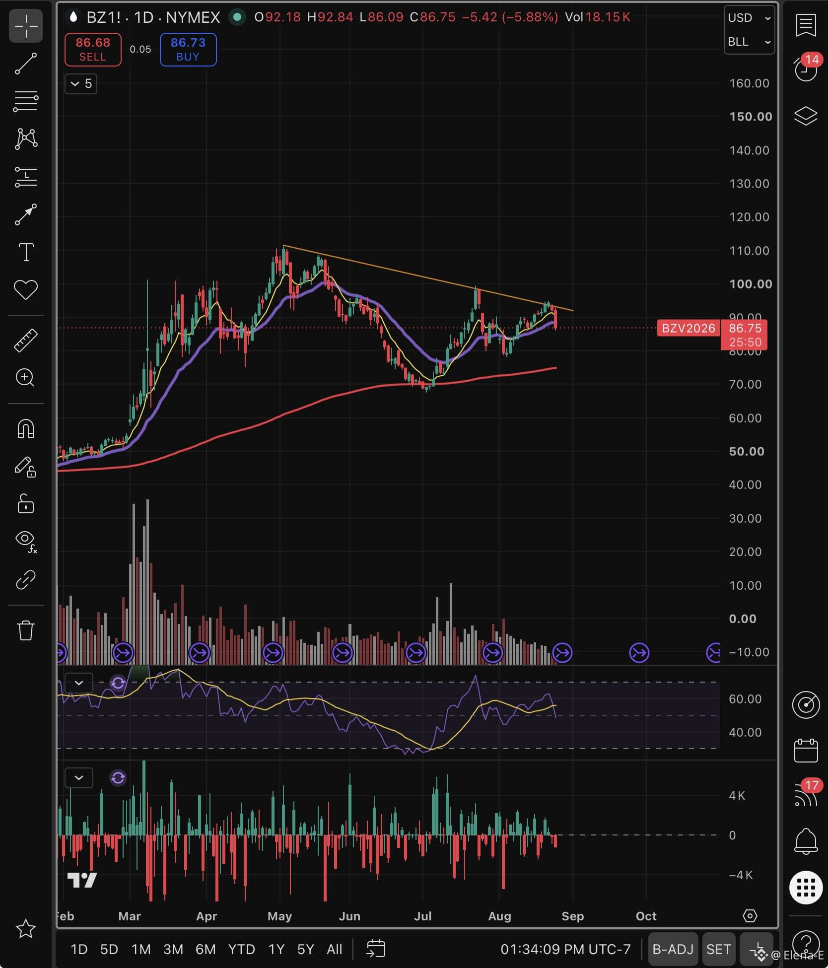828x968 pixels.
Task: Toggle the B-ADJ back adjustment
Action: click(x=673, y=949)
